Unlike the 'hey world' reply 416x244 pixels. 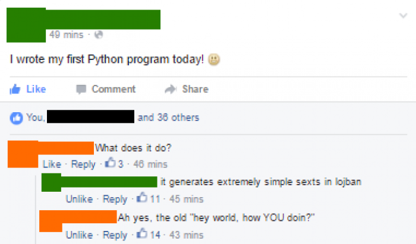(79, 235)
